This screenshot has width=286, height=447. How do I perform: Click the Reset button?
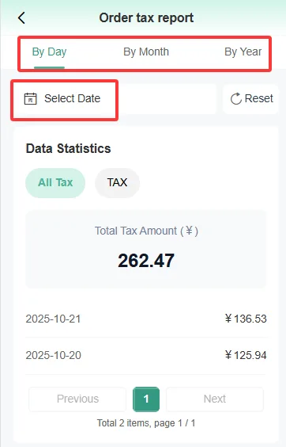tap(250, 99)
